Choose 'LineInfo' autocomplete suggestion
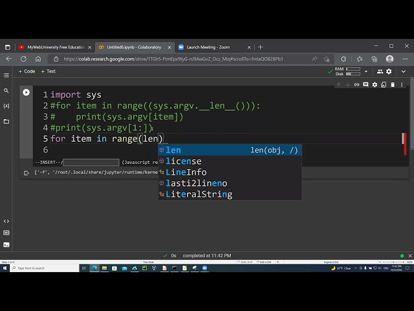The width and height of the screenshot is (414, 311). coord(230,172)
